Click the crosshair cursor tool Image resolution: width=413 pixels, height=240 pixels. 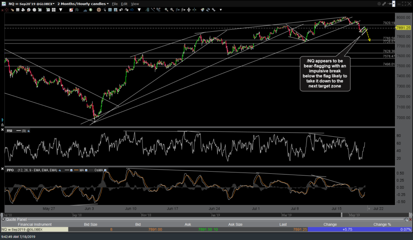pyautogui.click(x=99, y=10)
